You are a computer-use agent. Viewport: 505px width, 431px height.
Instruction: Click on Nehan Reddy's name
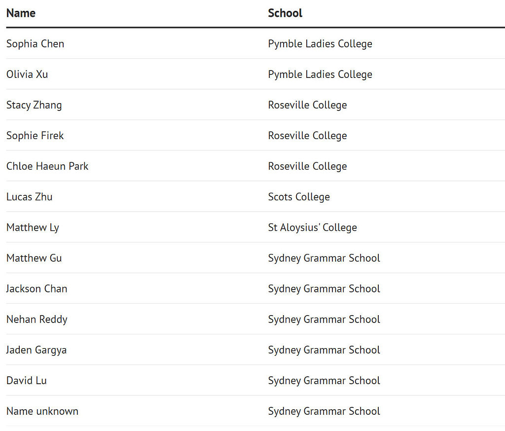36,319
